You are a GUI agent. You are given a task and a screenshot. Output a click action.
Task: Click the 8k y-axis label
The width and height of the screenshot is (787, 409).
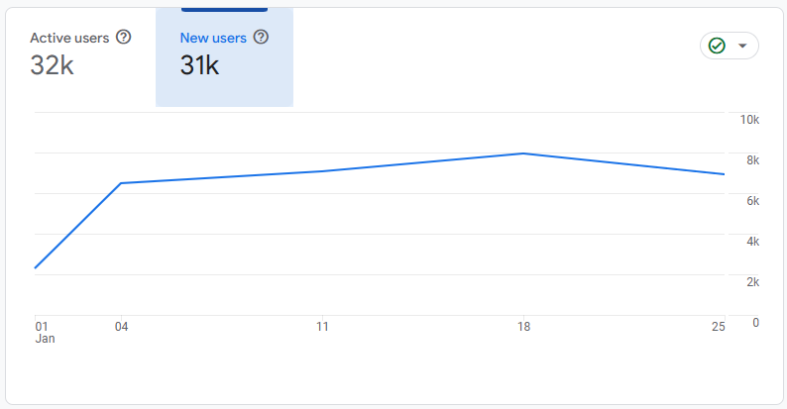(753, 160)
